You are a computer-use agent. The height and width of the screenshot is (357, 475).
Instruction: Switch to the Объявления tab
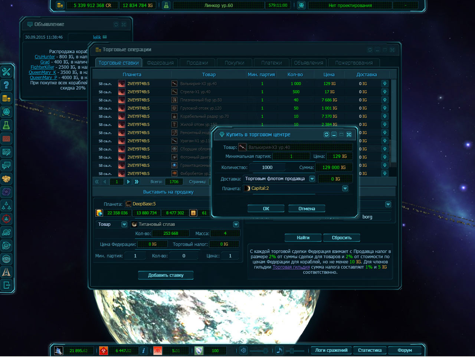pos(309,63)
